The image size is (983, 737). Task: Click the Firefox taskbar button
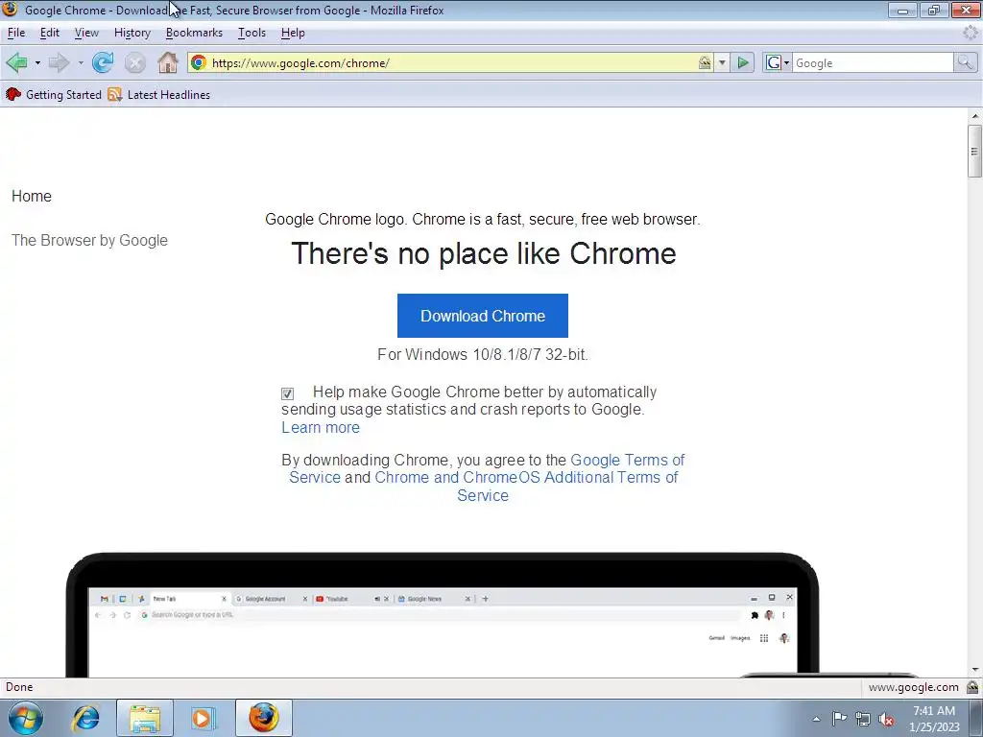(264, 718)
